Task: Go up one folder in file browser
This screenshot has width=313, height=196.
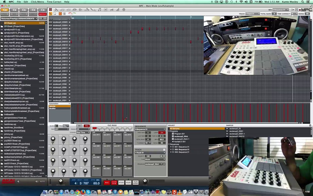Action: [x=42, y=19]
